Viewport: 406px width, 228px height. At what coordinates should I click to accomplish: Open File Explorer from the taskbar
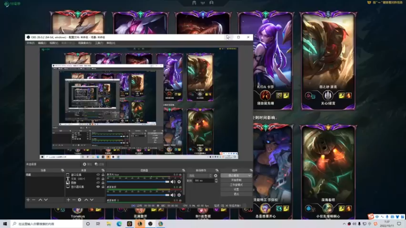tap(109, 224)
